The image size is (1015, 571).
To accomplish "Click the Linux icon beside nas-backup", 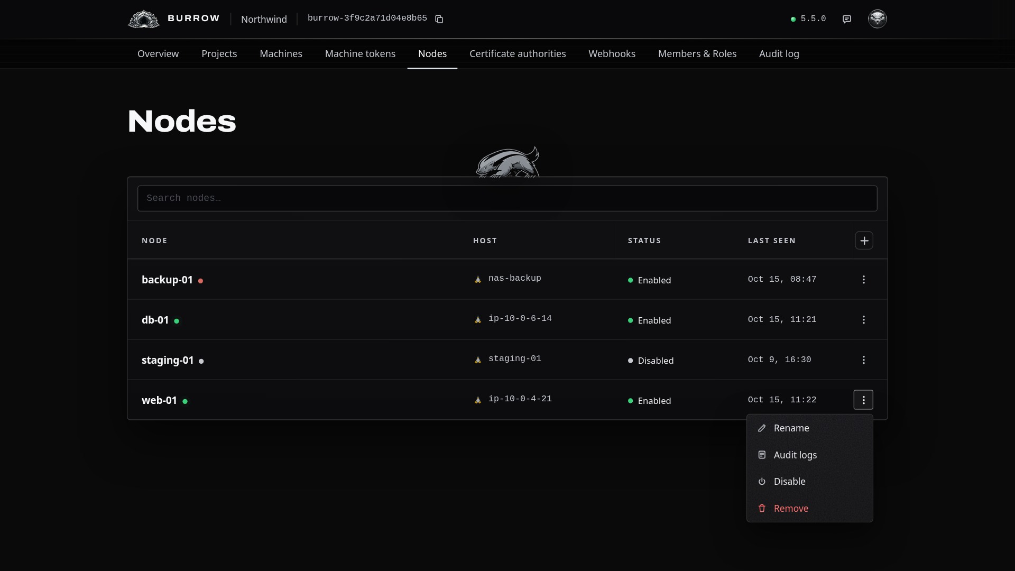I will 478,279.
